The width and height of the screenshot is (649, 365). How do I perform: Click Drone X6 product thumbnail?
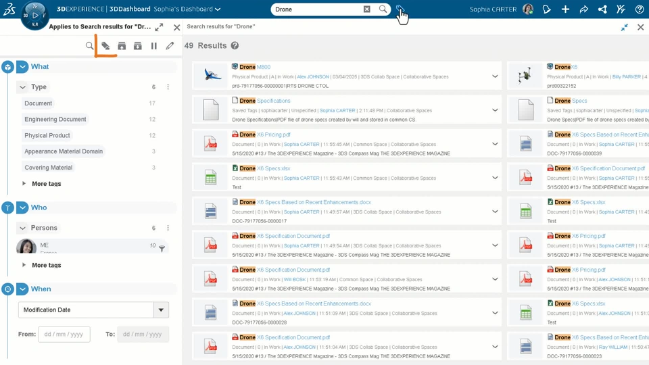[x=526, y=76]
